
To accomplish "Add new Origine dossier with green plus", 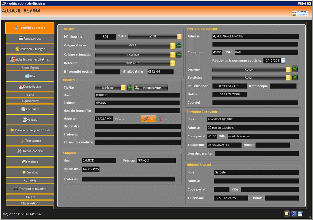I will [x=179, y=46].
